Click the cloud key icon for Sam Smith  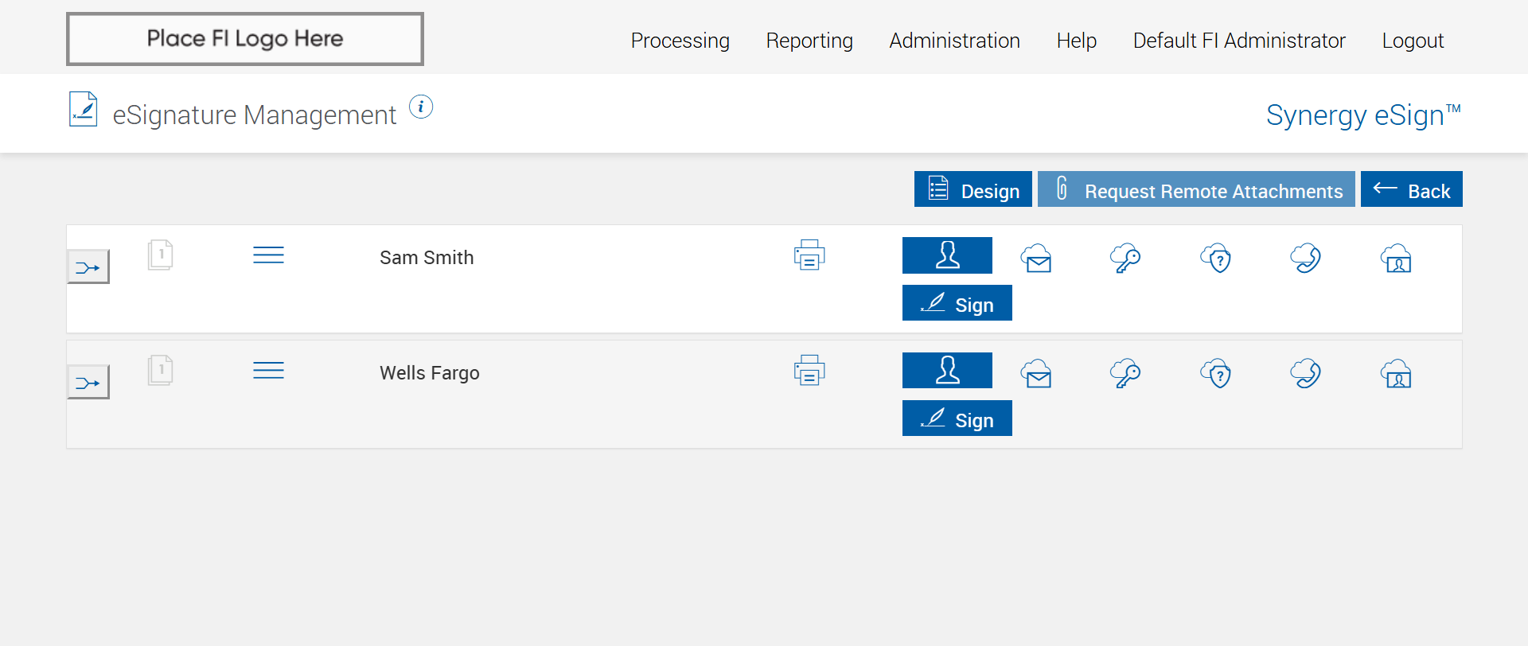tap(1126, 259)
